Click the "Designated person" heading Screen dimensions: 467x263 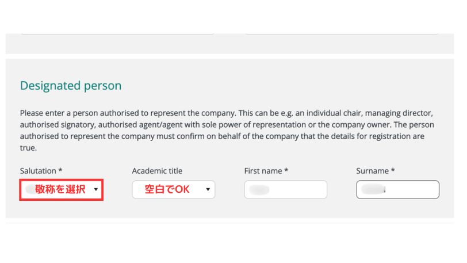[x=71, y=86]
